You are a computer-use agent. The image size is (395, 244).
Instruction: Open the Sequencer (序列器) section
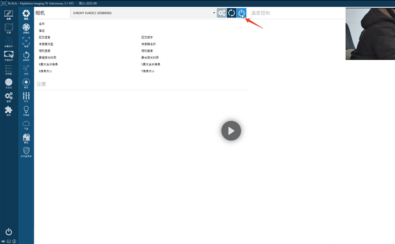pyautogui.click(x=8, y=69)
